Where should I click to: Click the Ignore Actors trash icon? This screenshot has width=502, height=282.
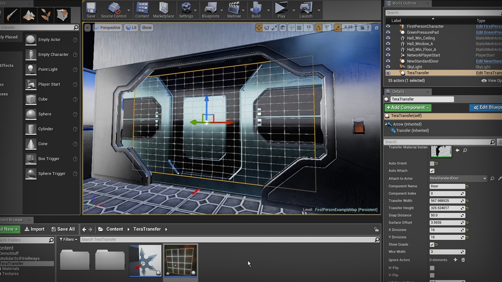(463, 260)
